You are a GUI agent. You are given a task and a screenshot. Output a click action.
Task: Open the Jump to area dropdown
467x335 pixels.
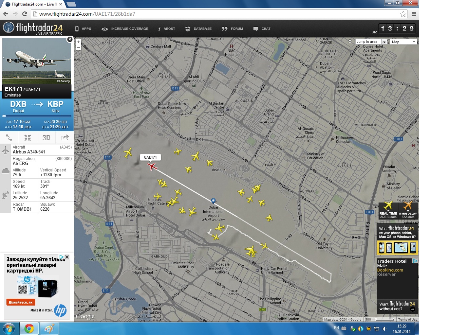click(x=371, y=42)
